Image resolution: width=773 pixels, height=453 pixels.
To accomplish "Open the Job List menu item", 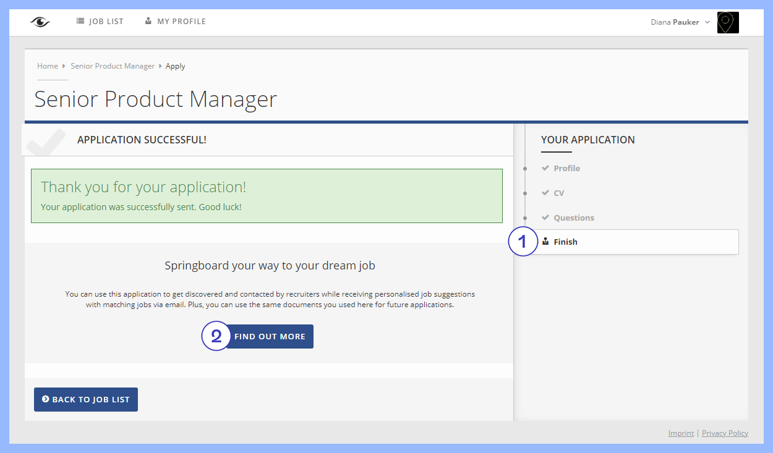I will [100, 22].
